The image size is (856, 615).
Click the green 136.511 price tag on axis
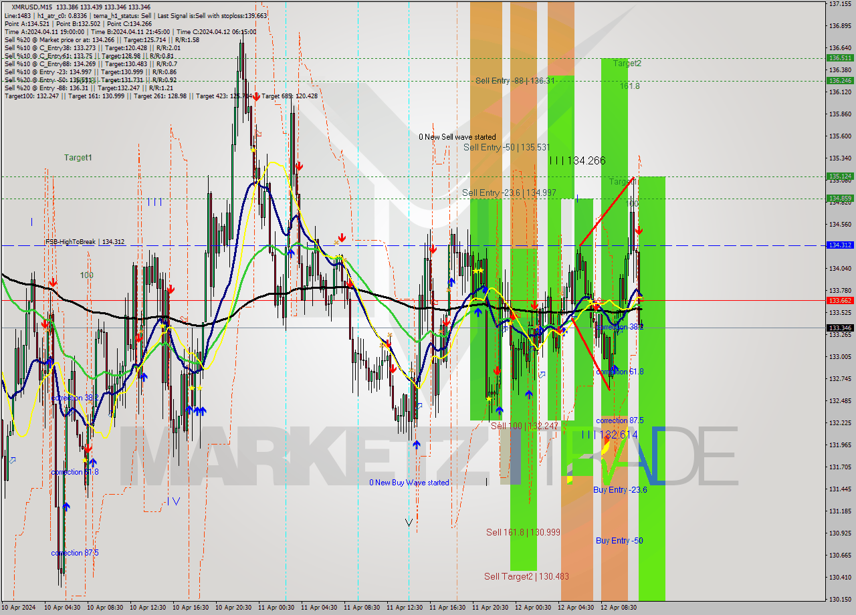(840, 58)
